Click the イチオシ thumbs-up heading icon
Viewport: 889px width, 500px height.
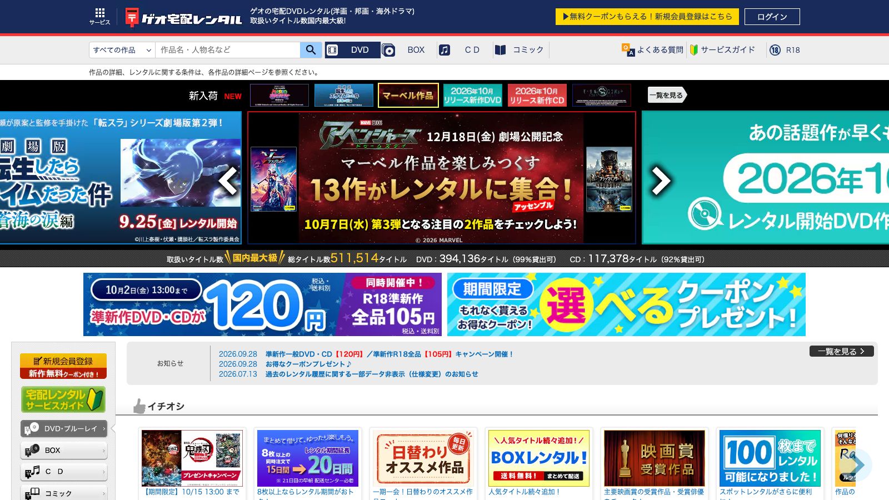click(139, 406)
